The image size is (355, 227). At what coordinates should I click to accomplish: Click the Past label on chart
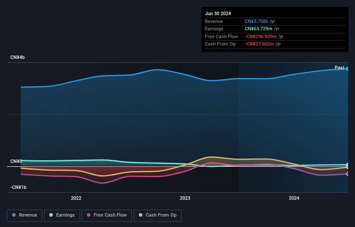click(x=339, y=68)
